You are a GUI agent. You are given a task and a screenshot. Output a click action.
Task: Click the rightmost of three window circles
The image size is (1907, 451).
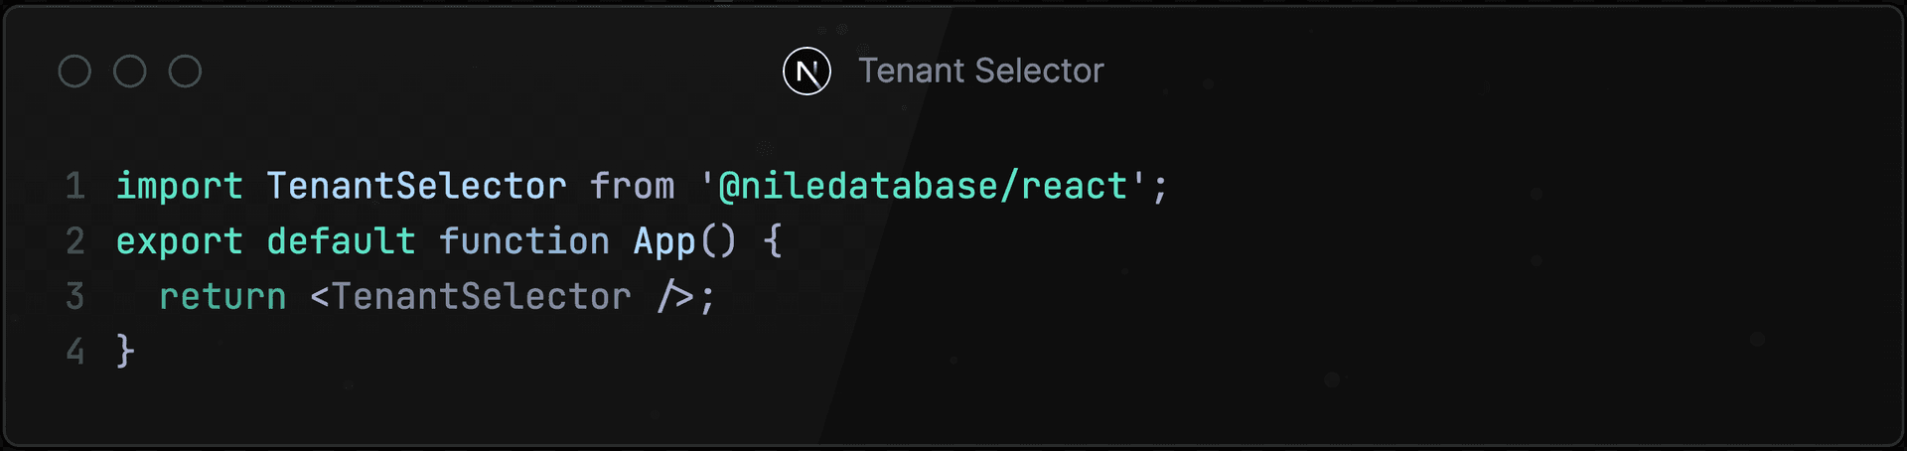pos(185,72)
